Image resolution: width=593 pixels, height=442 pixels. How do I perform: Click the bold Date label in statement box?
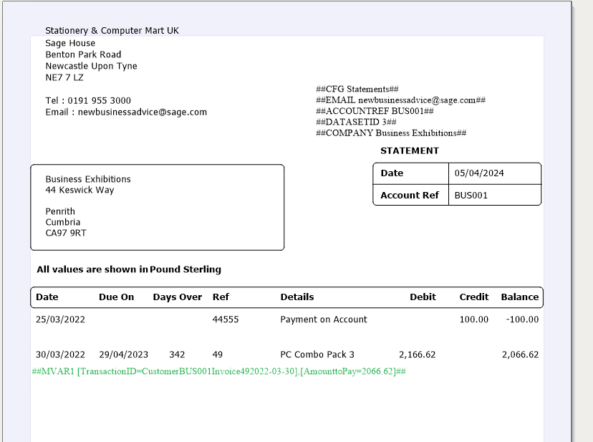(x=392, y=173)
